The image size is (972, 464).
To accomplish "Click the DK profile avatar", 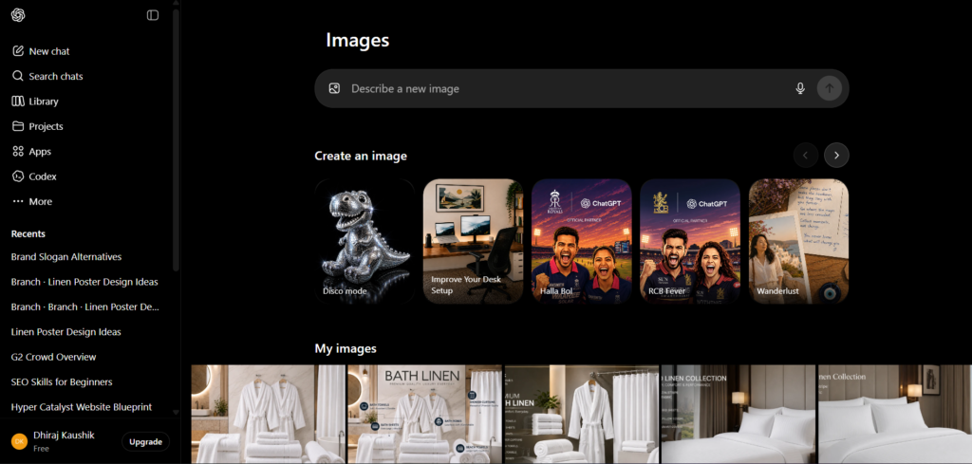I will [x=19, y=441].
